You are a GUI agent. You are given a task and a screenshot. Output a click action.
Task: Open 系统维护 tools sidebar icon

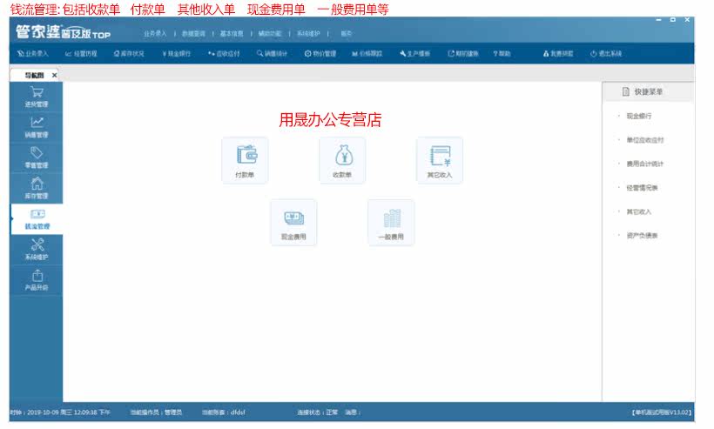[x=37, y=250]
